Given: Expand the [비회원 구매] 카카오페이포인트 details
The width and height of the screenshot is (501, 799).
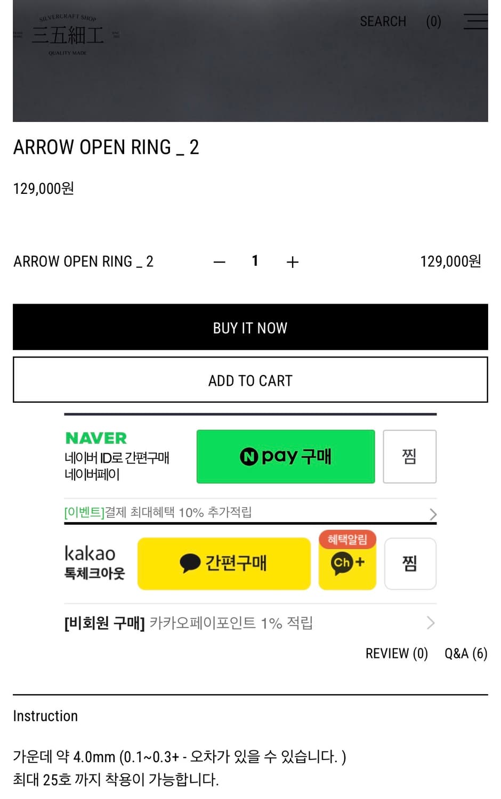Looking at the screenshot, I should click(250, 623).
